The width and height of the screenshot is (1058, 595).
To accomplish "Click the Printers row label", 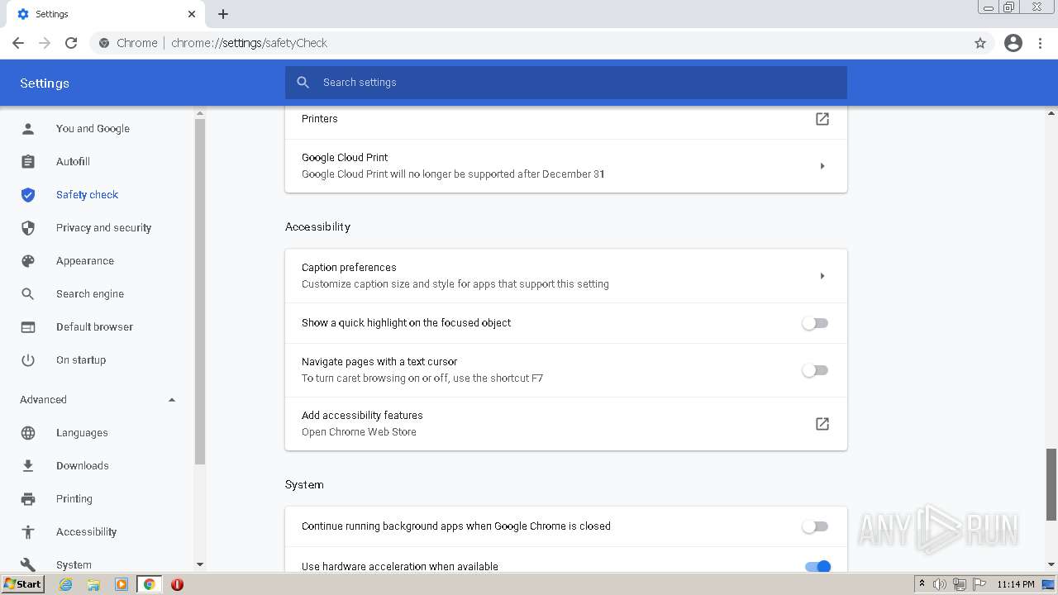I will pyautogui.click(x=320, y=119).
